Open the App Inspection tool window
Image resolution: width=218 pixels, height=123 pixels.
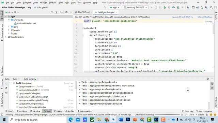[x=85, y=111]
